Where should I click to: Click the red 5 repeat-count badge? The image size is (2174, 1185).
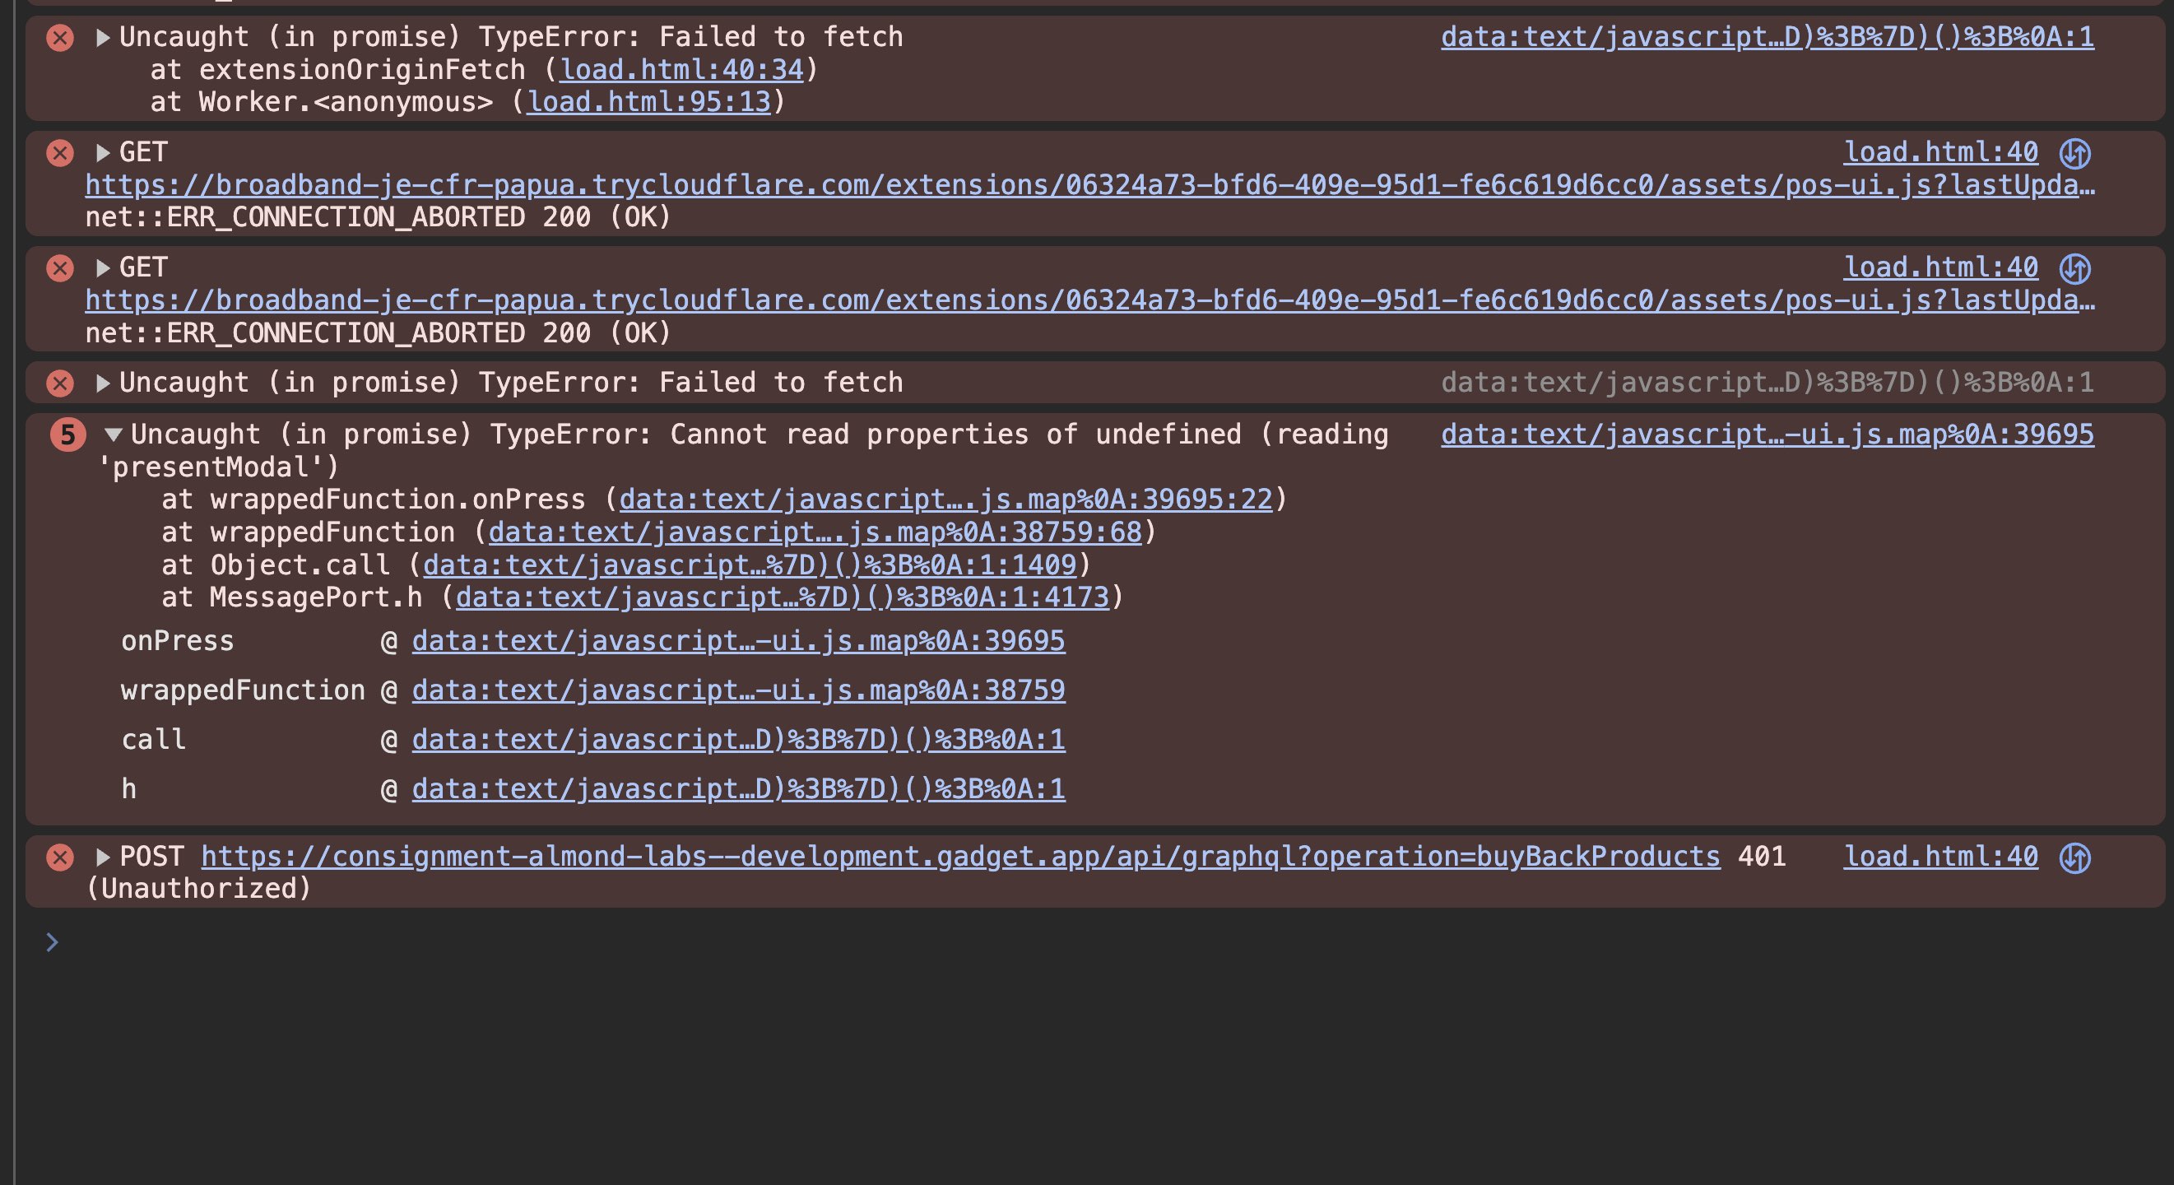68,434
